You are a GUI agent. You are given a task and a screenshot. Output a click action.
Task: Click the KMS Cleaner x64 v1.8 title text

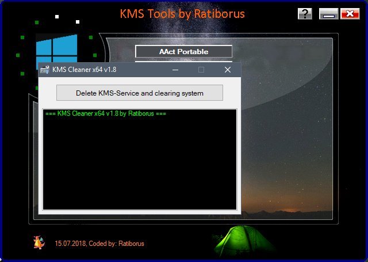(x=85, y=70)
